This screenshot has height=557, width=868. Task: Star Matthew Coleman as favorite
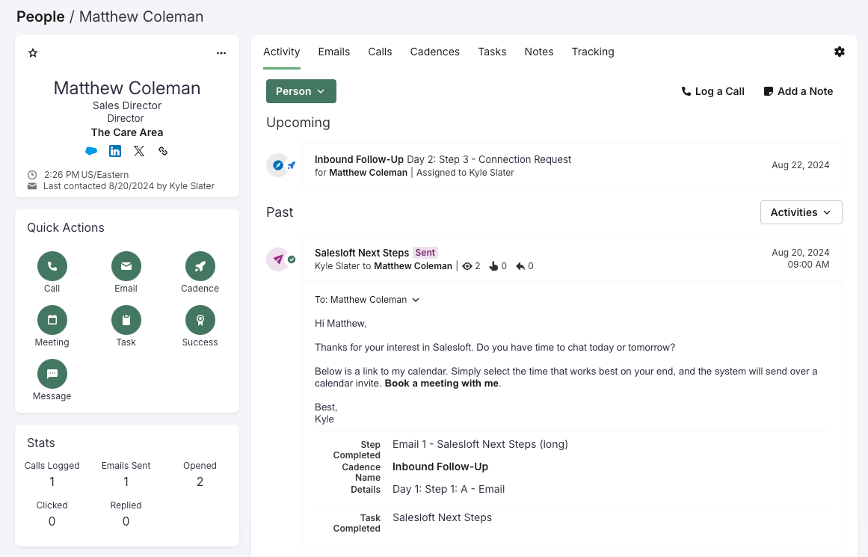[x=33, y=53]
